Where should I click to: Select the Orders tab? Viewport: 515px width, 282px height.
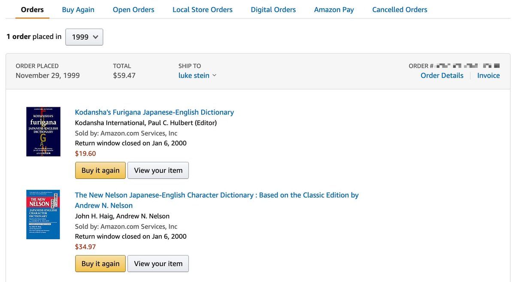(x=32, y=9)
